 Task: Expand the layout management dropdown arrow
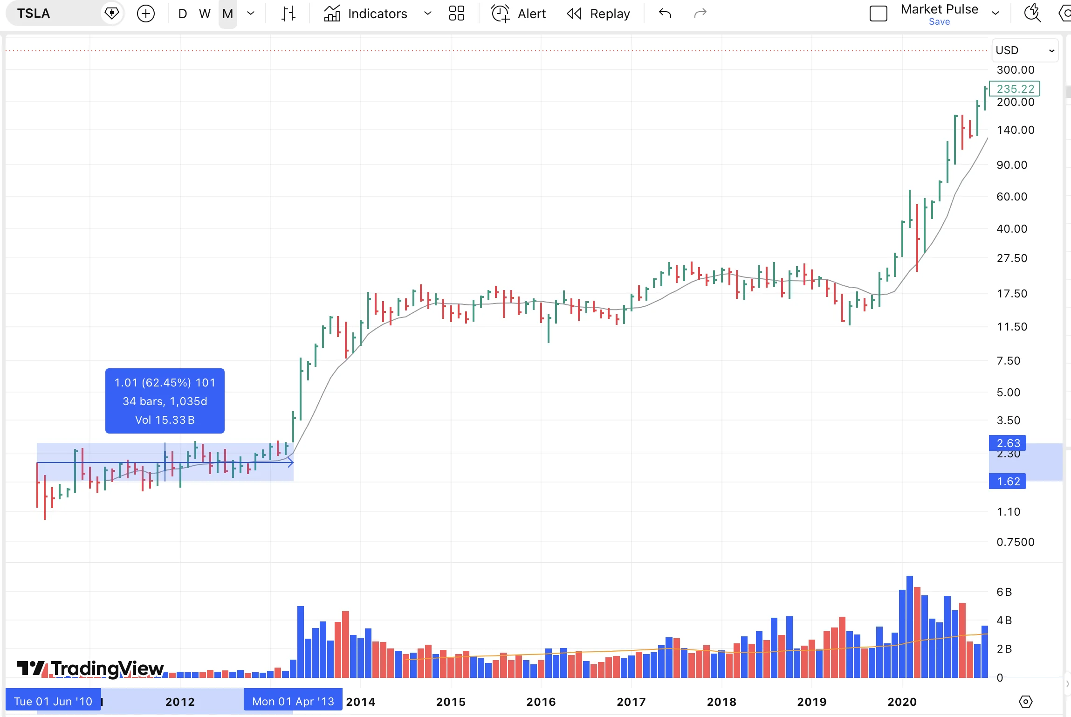pos(995,14)
